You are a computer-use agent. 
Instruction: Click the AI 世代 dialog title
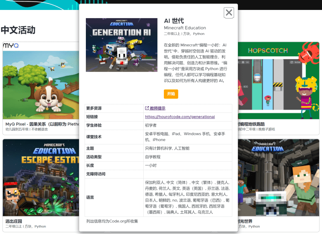[174, 21]
